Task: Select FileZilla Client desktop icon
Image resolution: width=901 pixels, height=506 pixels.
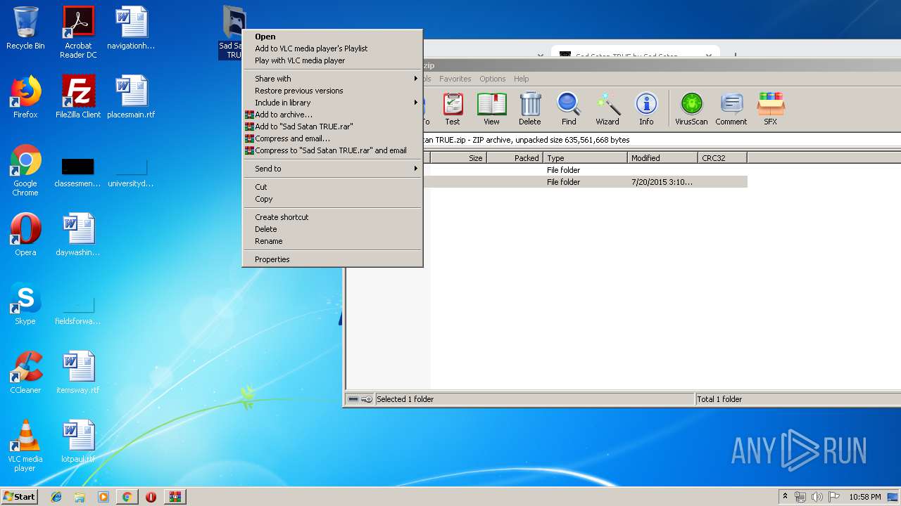Action: coord(78,97)
